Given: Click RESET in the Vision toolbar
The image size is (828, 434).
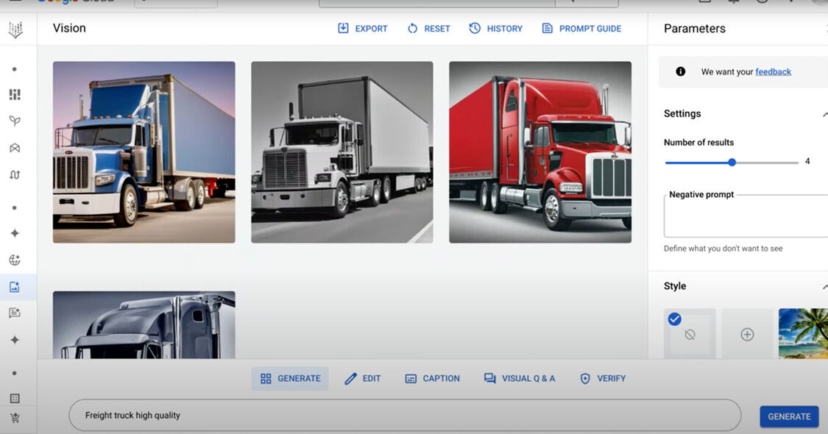Looking at the screenshot, I should point(429,29).
